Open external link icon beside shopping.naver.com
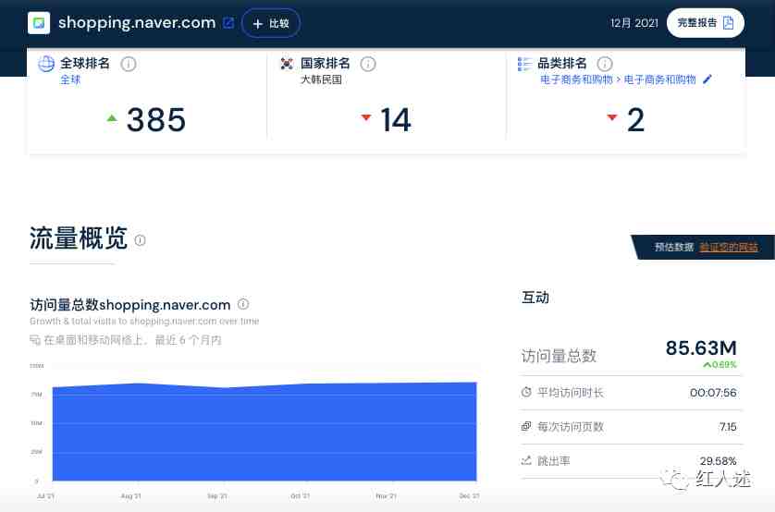Screen dimensions: 775x512 (x=228, y=23)
